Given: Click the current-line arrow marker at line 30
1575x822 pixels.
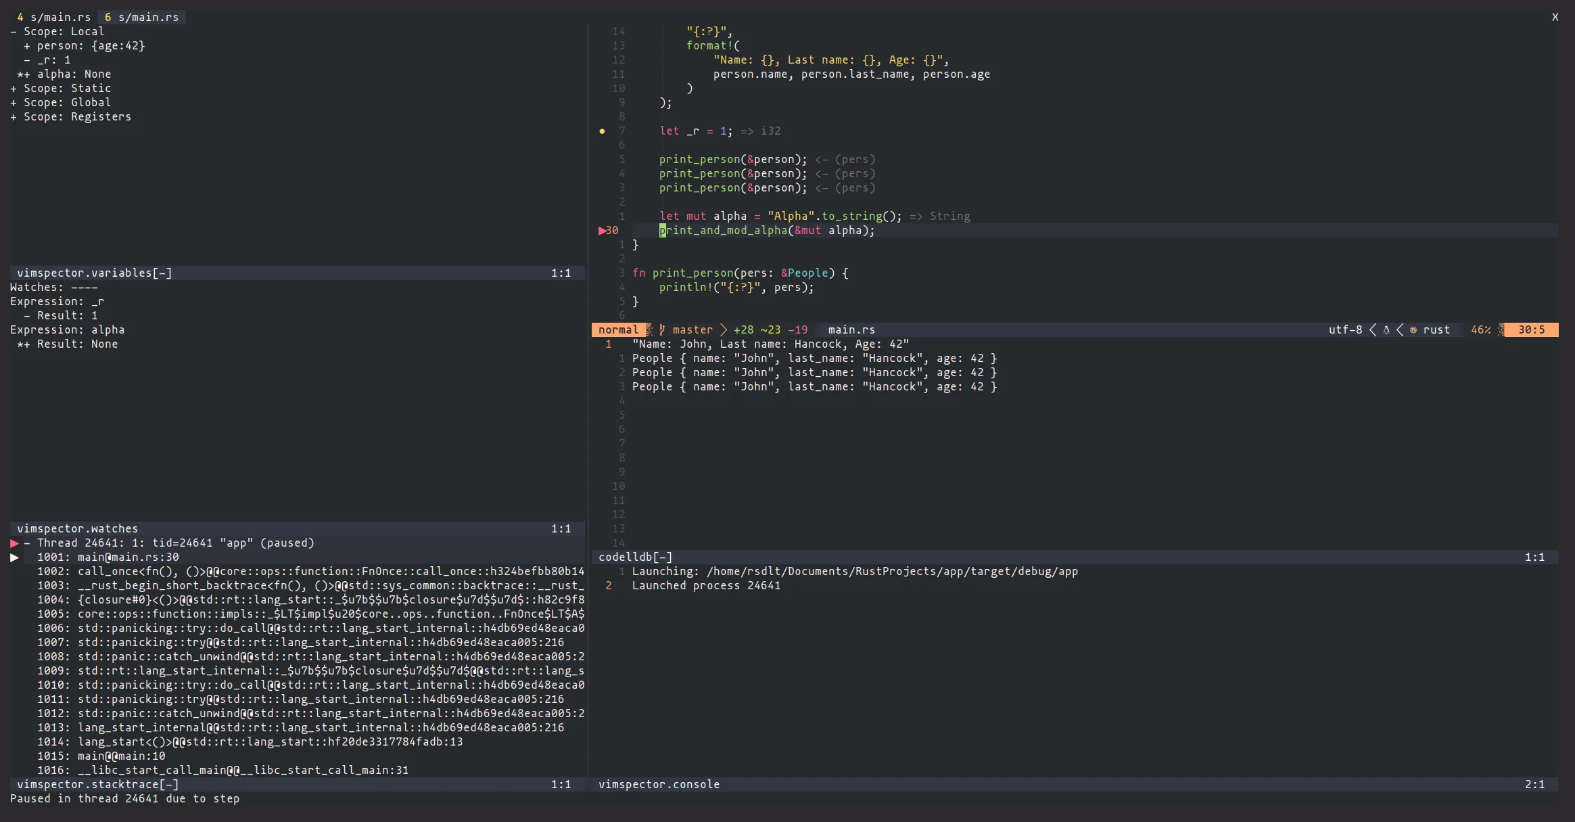Looking at the screenshot, I should 602,230.
